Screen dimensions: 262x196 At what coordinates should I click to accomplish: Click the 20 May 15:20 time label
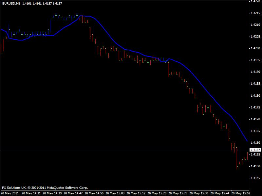pos(157,193)
